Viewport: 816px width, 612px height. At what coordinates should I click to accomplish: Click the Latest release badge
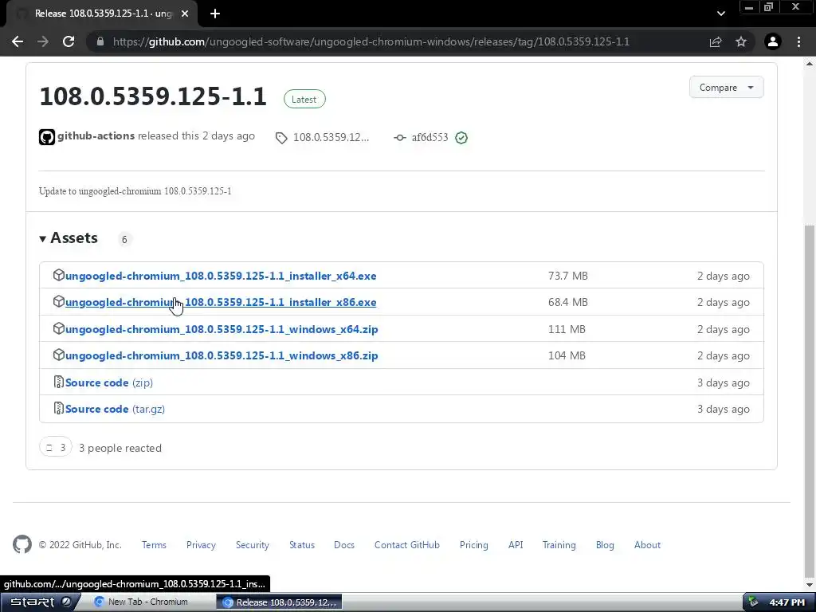click(x=304, y=99)
